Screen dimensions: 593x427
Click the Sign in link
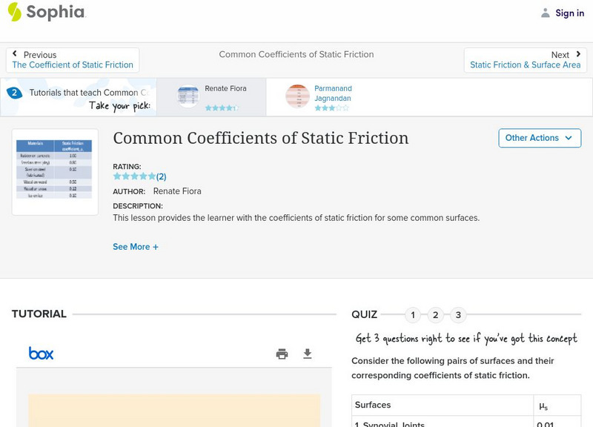[569, 13]
